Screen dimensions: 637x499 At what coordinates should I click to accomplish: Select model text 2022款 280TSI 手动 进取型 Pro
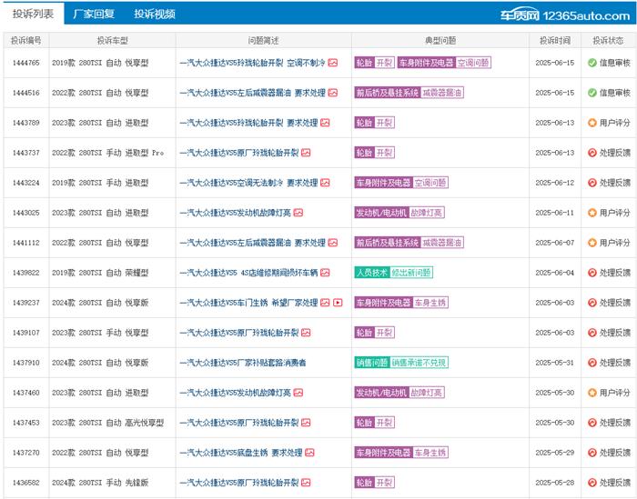[x=107, y=153]
